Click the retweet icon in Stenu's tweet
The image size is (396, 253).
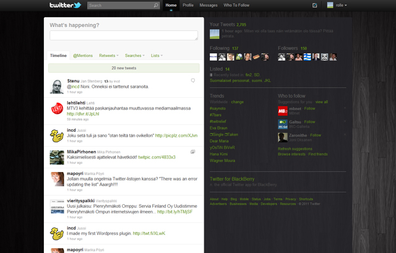106,81
